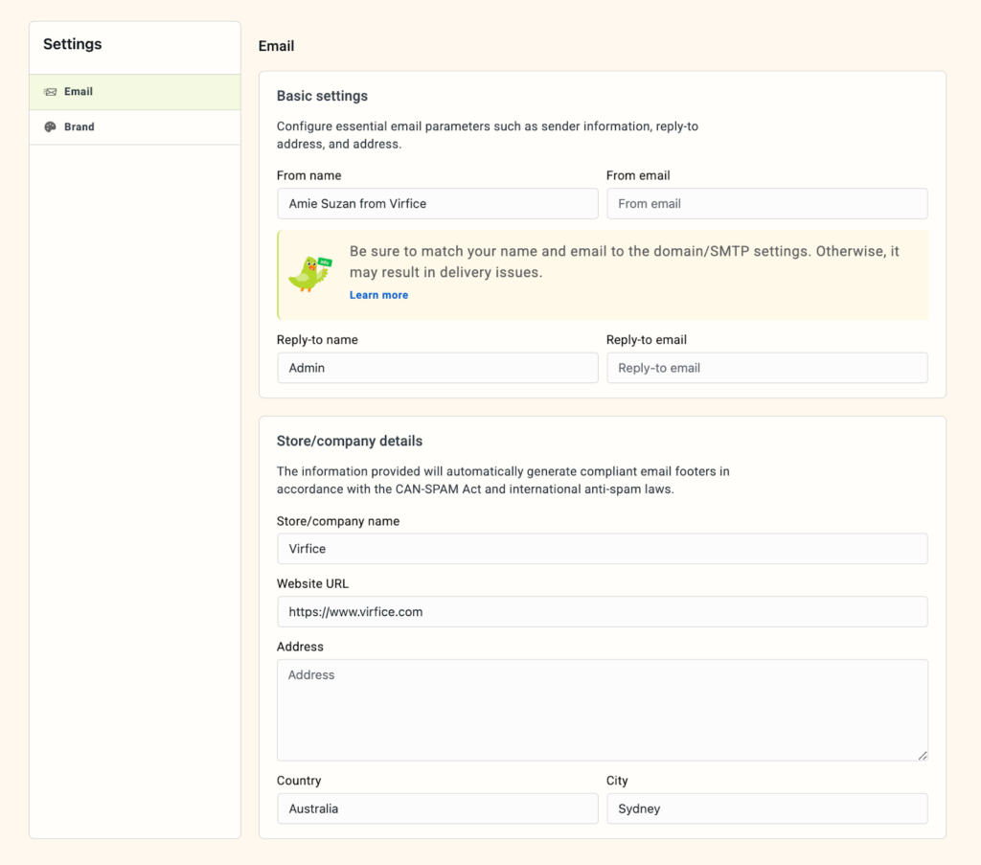Click the 'Configure essential email parameters' description

[x=487, y=135]
